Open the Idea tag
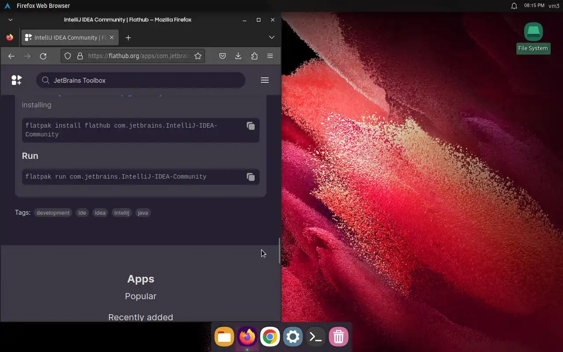Screen dimensions: 563x352 pos(100,213)
